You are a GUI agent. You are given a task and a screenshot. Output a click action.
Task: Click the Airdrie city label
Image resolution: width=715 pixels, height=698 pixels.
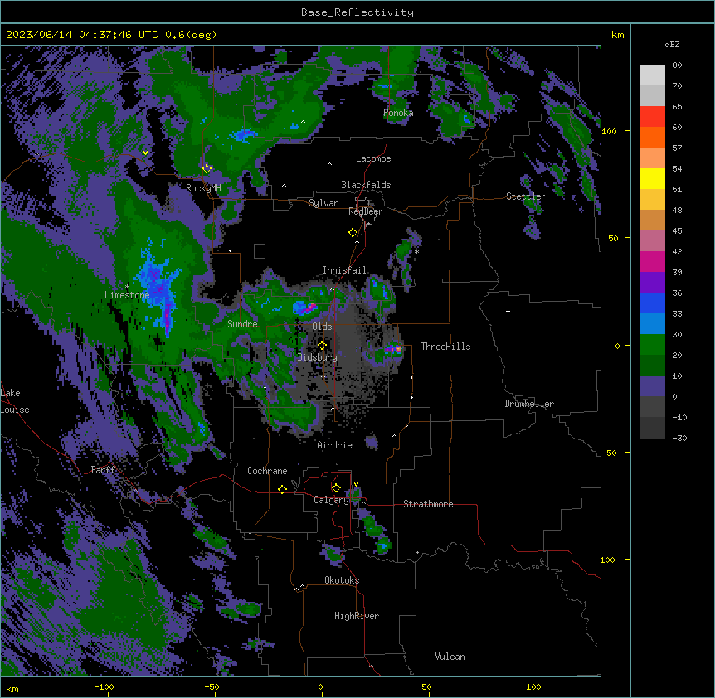click(x=335, y=445)
